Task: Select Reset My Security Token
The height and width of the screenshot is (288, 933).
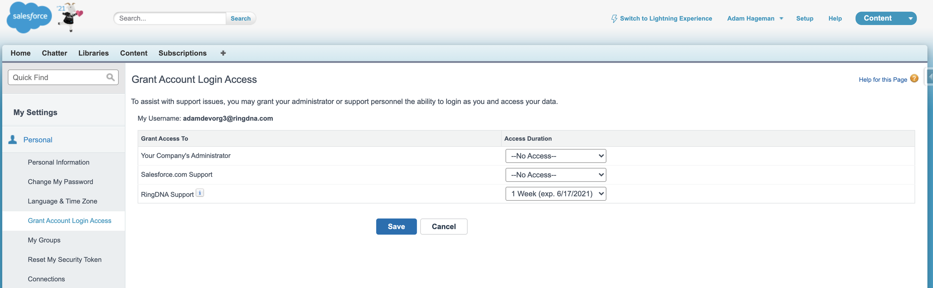Action: [x=64, y=260]
